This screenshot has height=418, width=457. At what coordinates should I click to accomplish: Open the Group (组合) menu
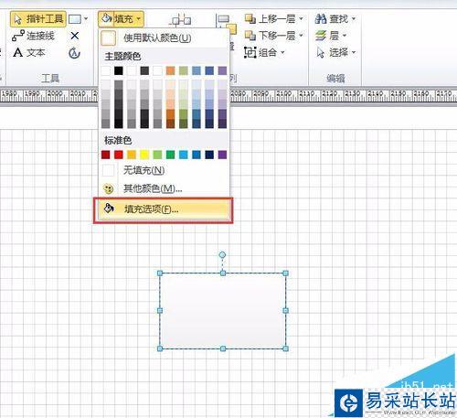pos(264,53)
